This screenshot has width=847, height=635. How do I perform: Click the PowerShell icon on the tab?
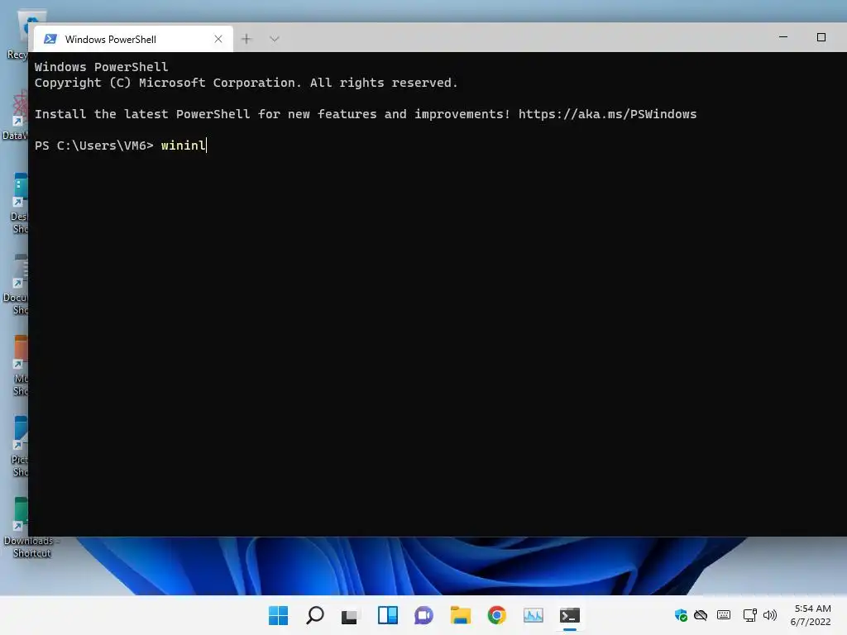[50, 39]
